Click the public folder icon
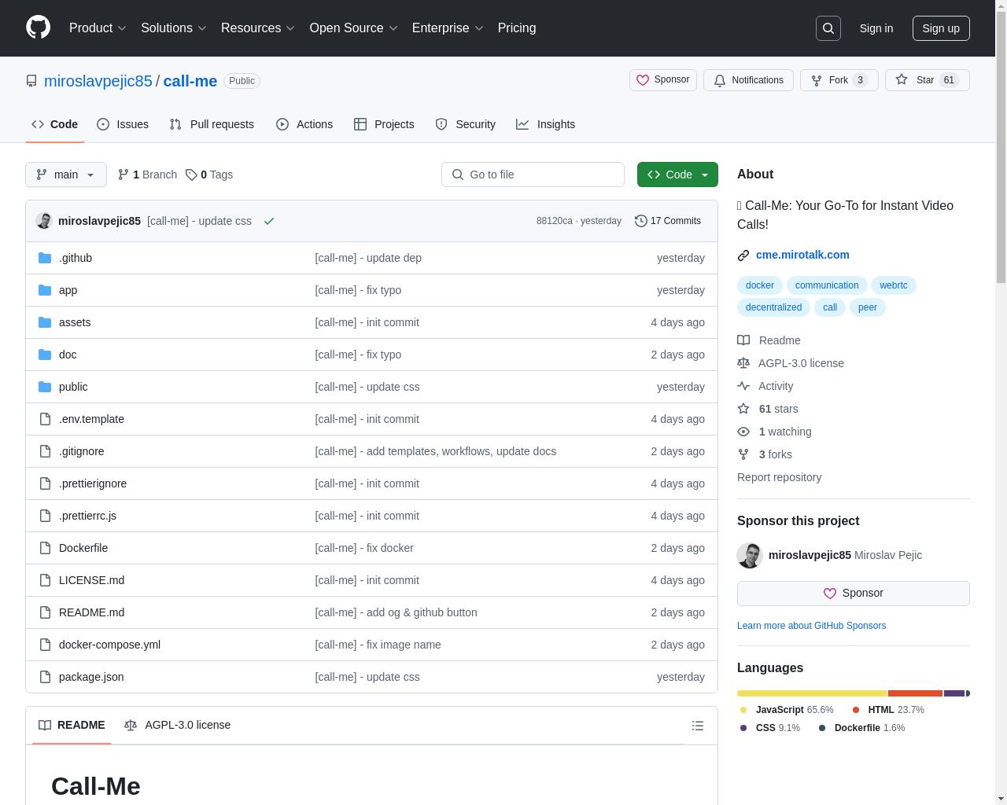The height and width of the screenshot is (805, 1007). pos(45,387)
